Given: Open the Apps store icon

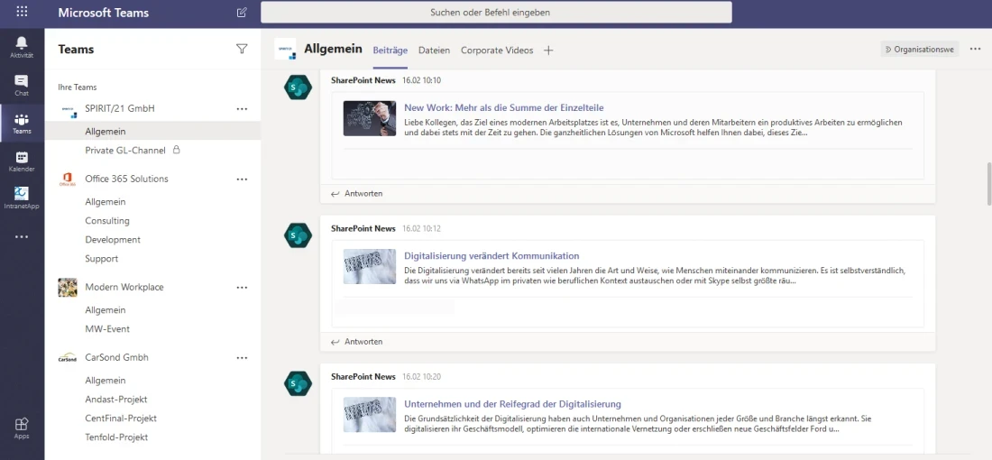Looking at the screenshot, I should coord(22,428).
